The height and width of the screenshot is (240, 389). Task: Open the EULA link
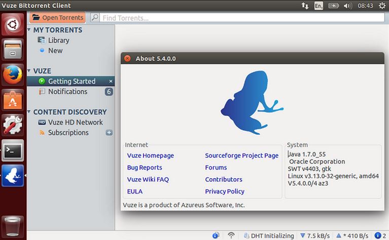(135, 191)
